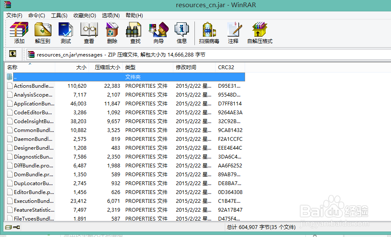Select the ActionsBundle... file
The image size is (391, 237).
click(34, 86)
